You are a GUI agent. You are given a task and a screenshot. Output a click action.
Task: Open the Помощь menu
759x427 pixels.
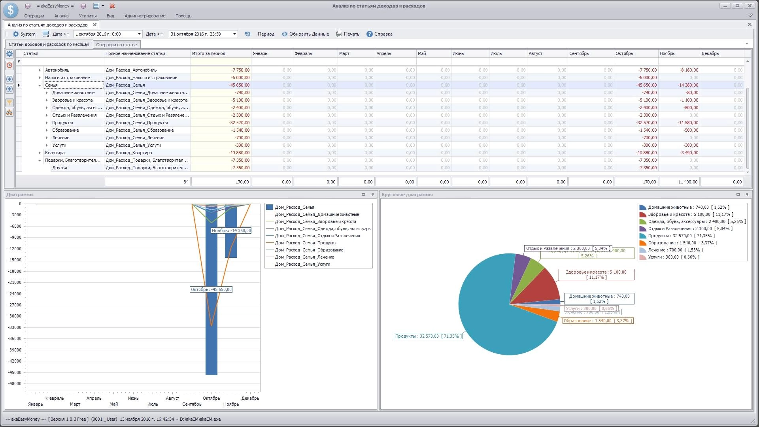click(183, 16)
